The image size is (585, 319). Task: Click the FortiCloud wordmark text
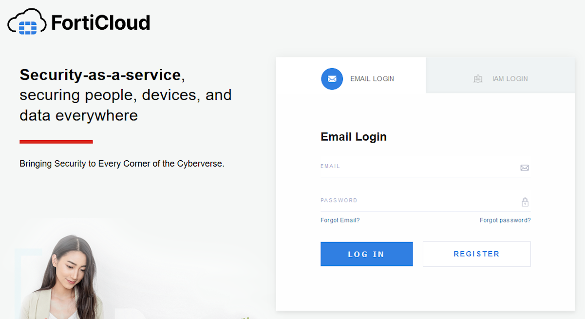(100, 23)
